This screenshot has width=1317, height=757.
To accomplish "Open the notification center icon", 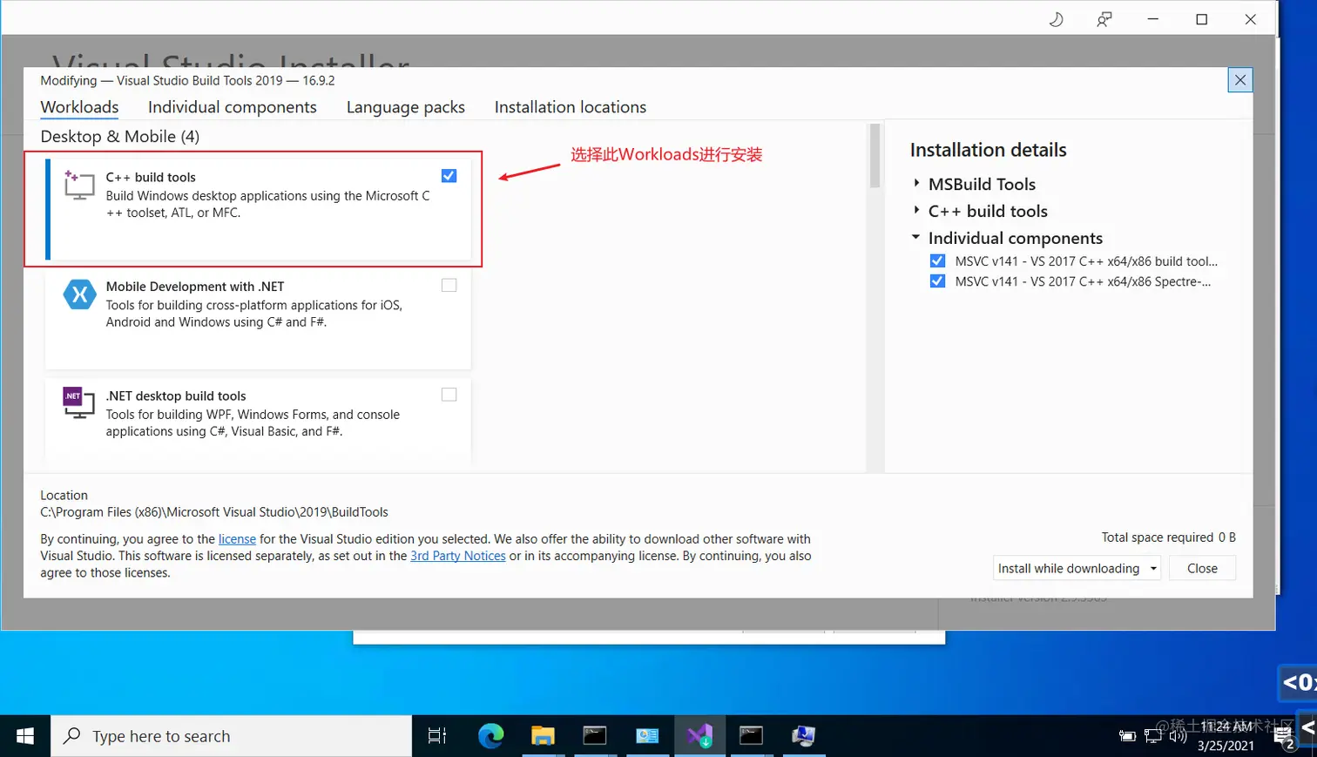I will coord(1284,737).
